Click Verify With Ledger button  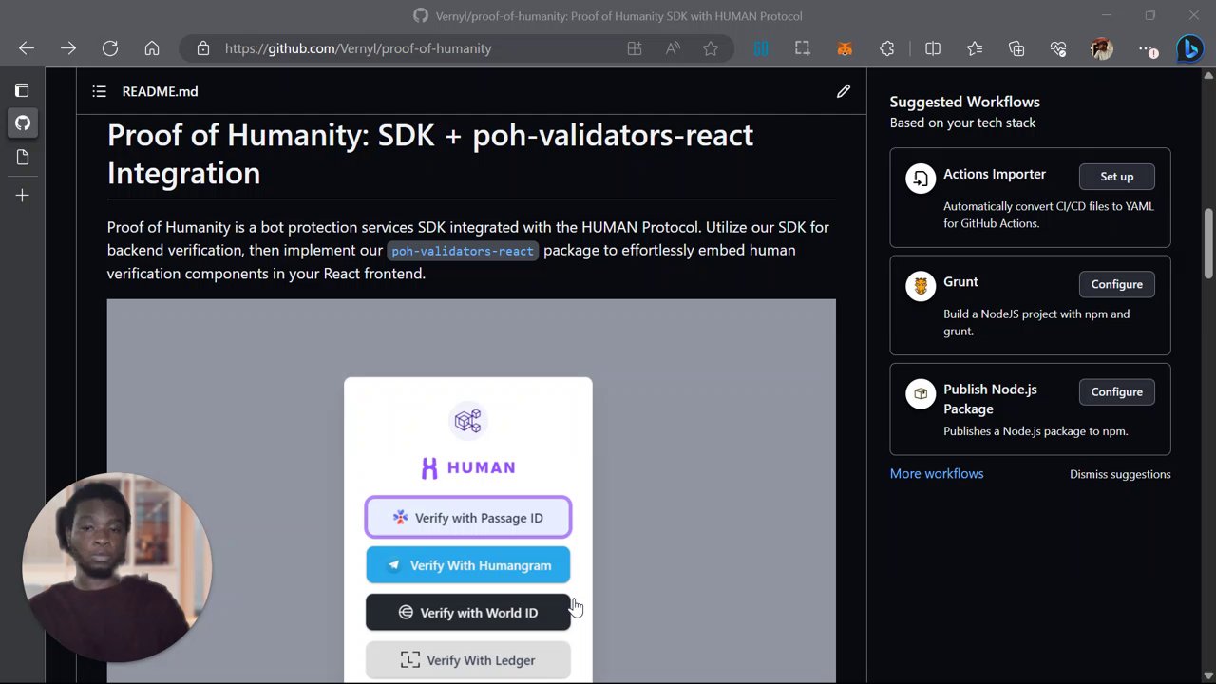[x=468, y=660]
